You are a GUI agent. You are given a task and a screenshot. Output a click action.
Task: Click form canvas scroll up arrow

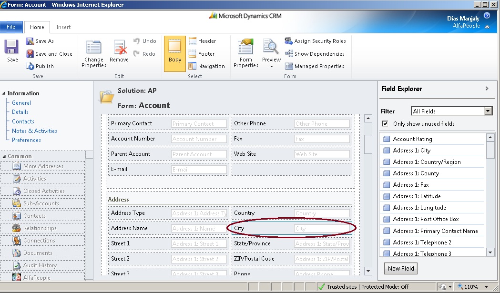[368, 119]
